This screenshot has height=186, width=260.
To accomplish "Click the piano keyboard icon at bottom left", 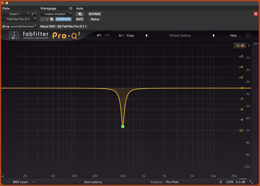I will tap(3, 176).
